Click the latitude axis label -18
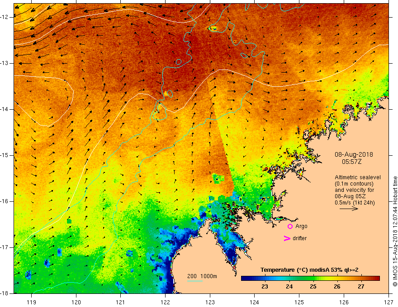Image resolution: width=398 pixels, height=307 pixels. [x=5, y=293]
